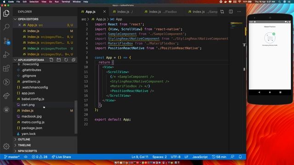Click the feedback icon in status bar

click(232, 157)
